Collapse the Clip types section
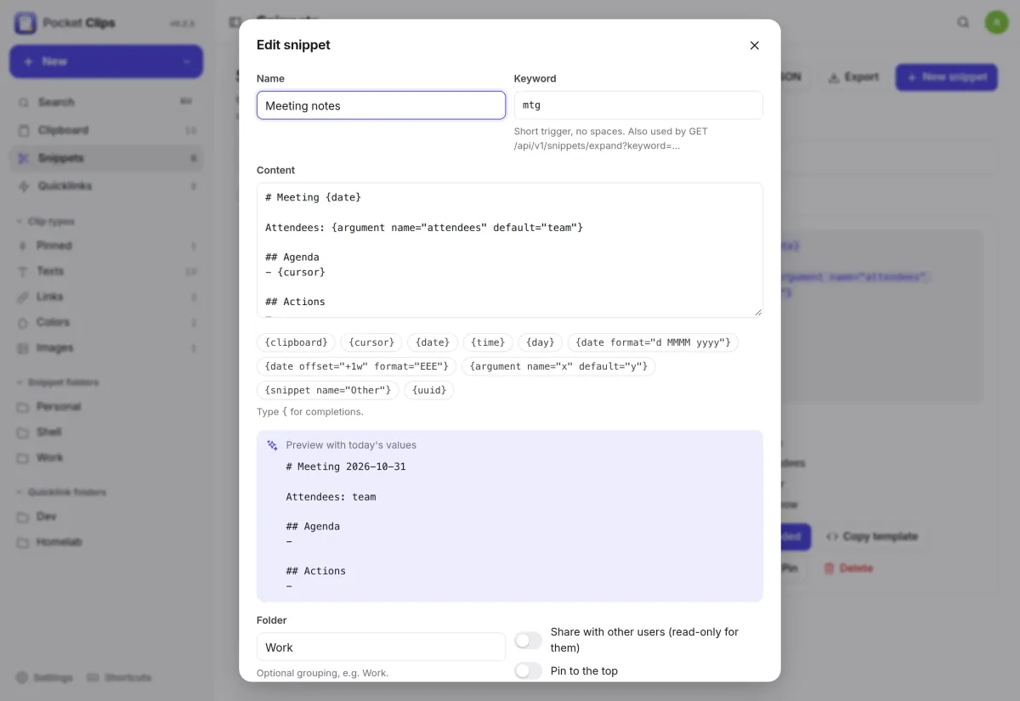The image size is (1020, 701). [x=46, y=222]
